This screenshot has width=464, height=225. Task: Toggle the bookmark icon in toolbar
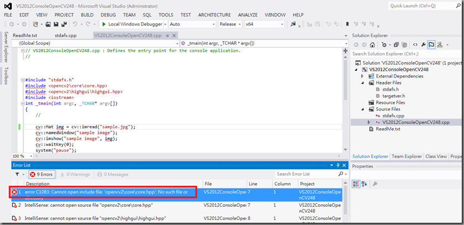tap(347, 24)
